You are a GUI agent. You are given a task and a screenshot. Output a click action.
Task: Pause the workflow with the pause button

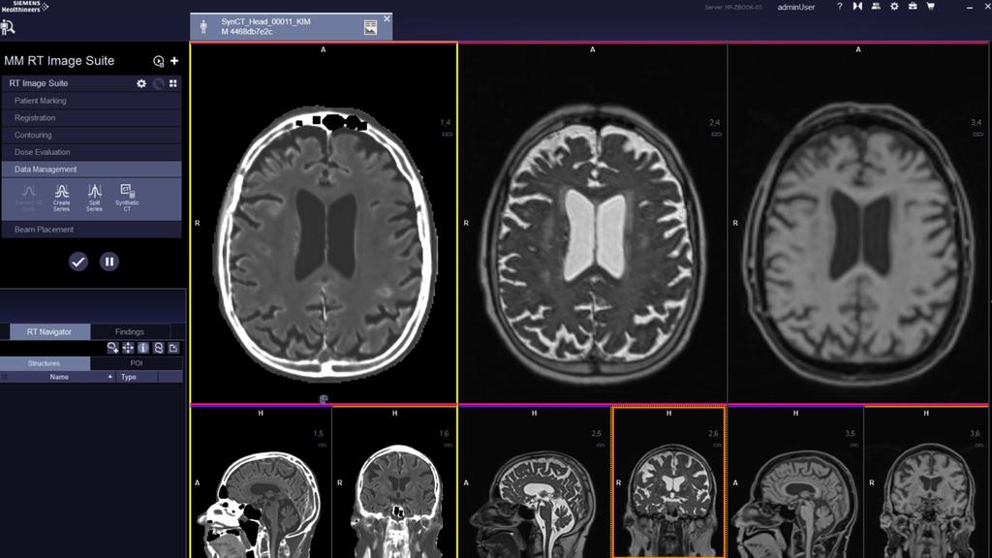[x=108, y=262]
